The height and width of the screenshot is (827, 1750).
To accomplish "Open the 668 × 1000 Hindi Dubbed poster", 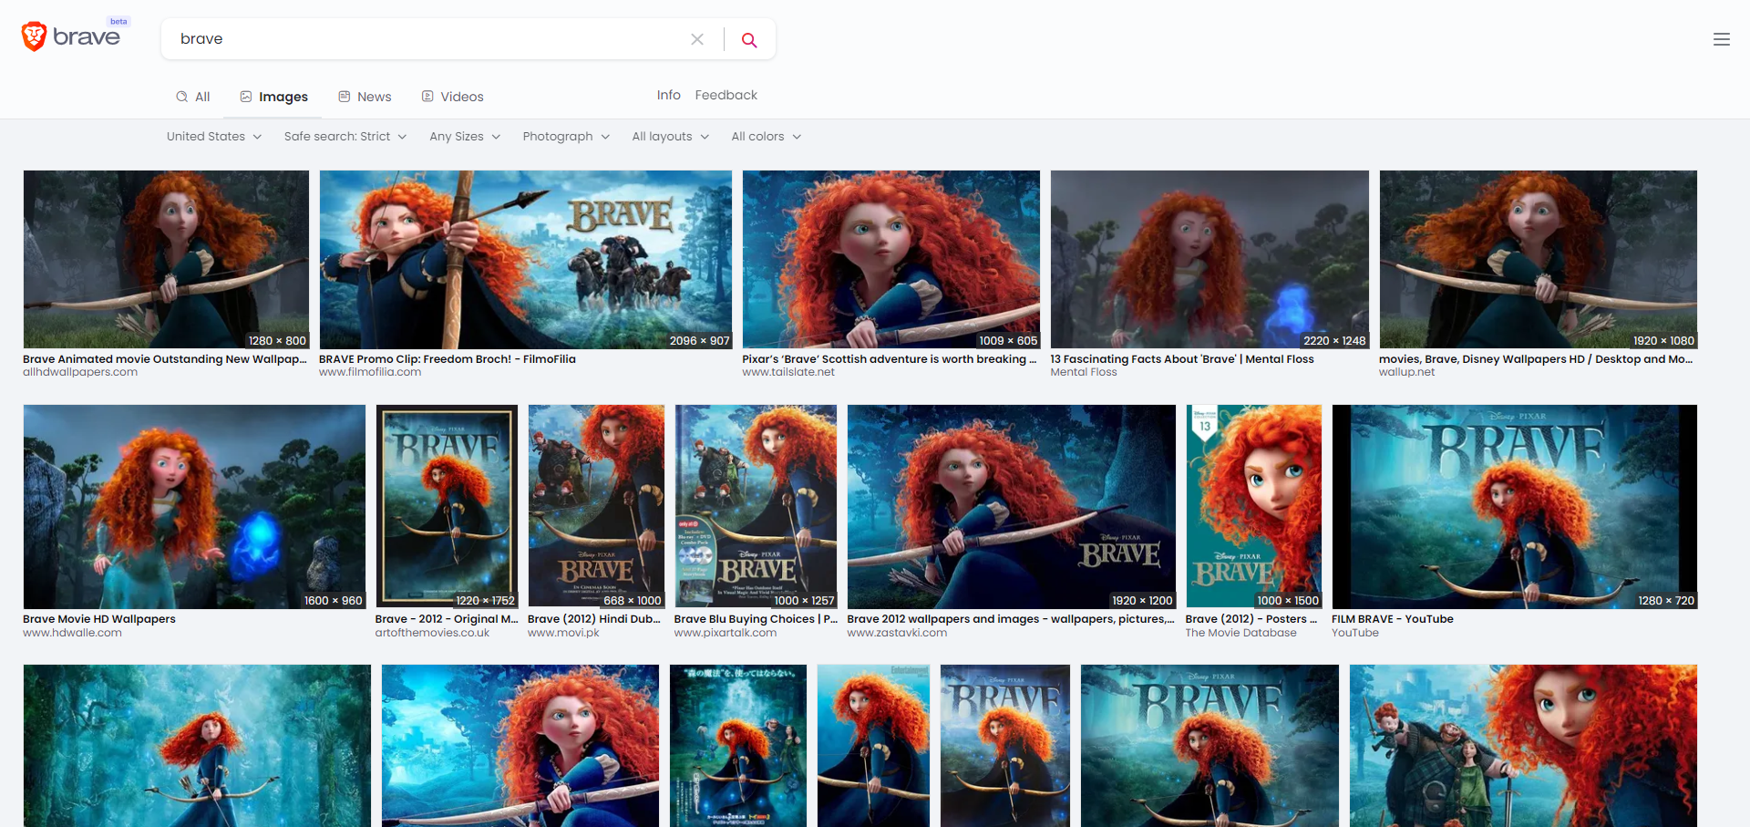I will [x=596, y=507].
